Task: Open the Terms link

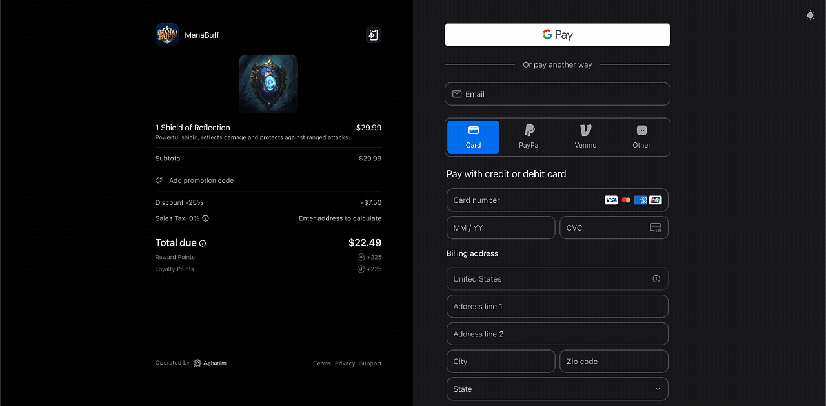Action: 322,363
